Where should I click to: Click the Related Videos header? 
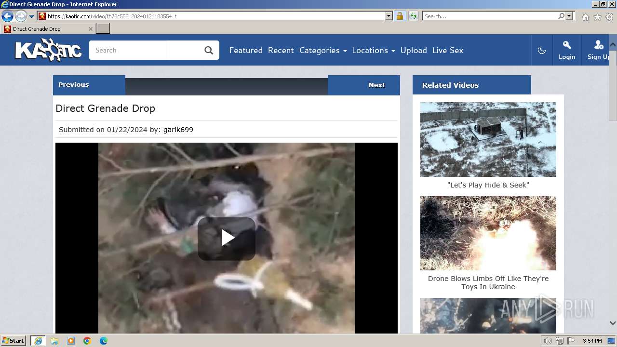[472, 85]
